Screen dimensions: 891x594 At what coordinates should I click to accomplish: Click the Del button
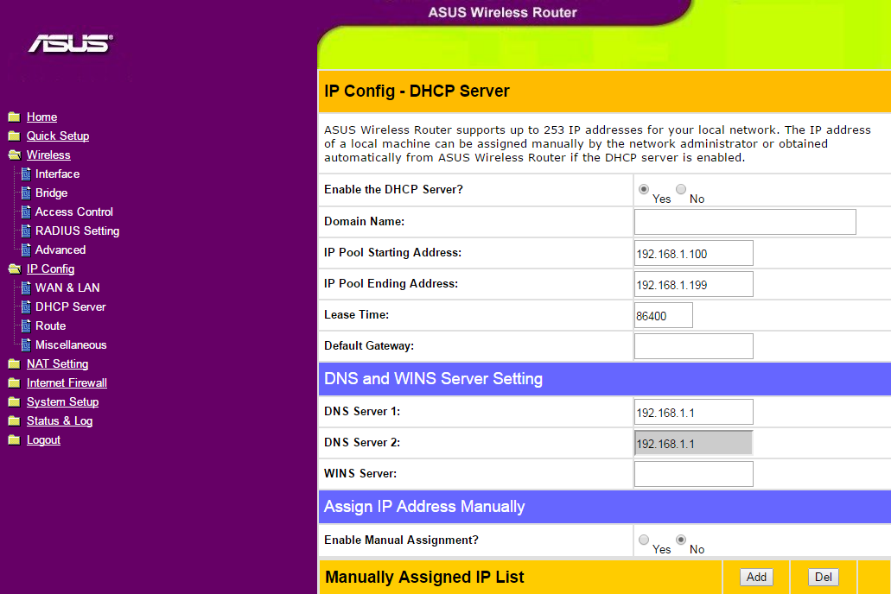pyautogui.click(x=824, y=577)
